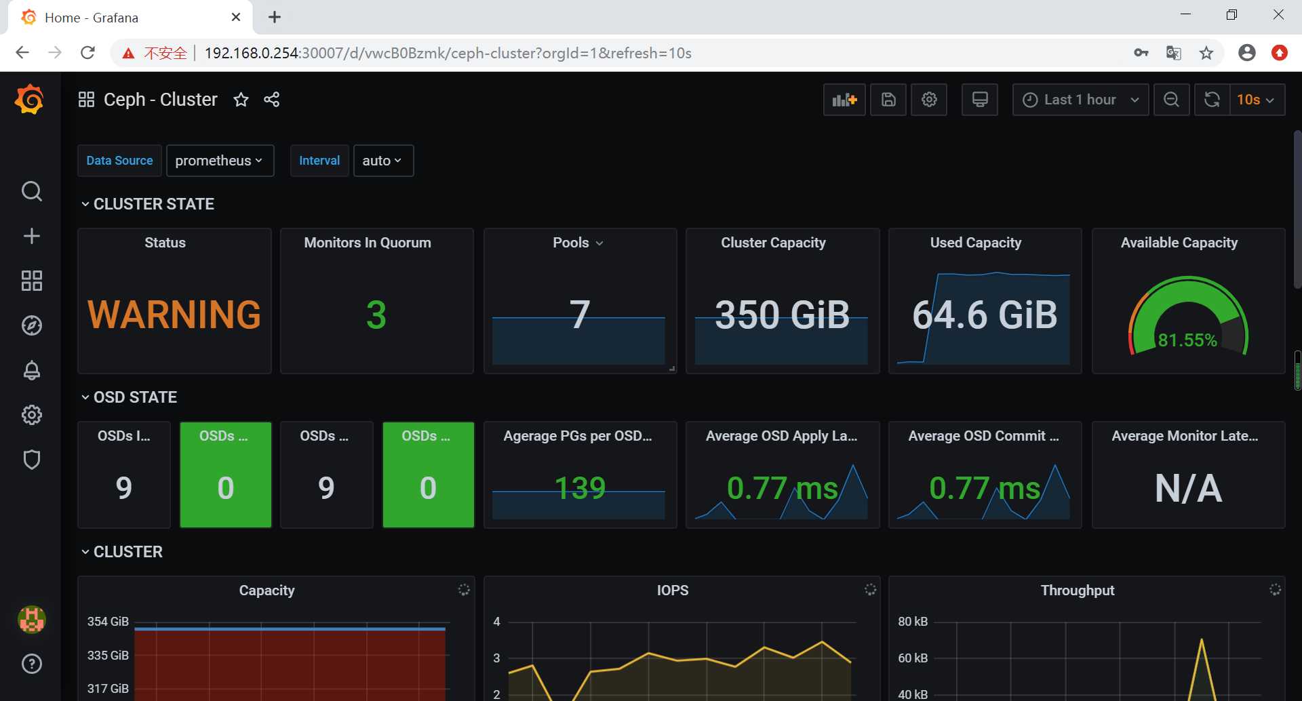Click the IOPS graph panel title
This screenshot has width=1302, height=701.
[x=672, y=590]
